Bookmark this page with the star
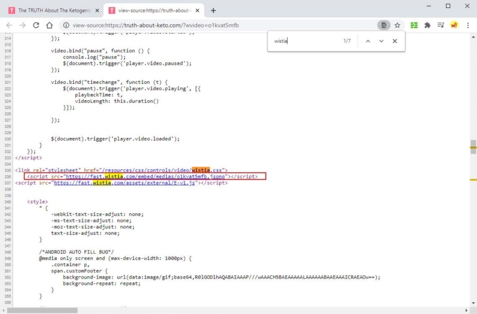 397,25
